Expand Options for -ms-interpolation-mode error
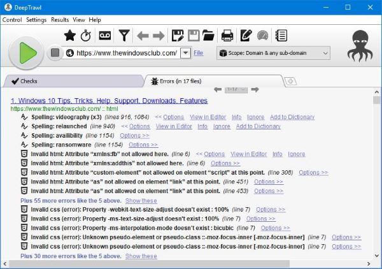The image size is (382, 269). [x=276, y=228]
